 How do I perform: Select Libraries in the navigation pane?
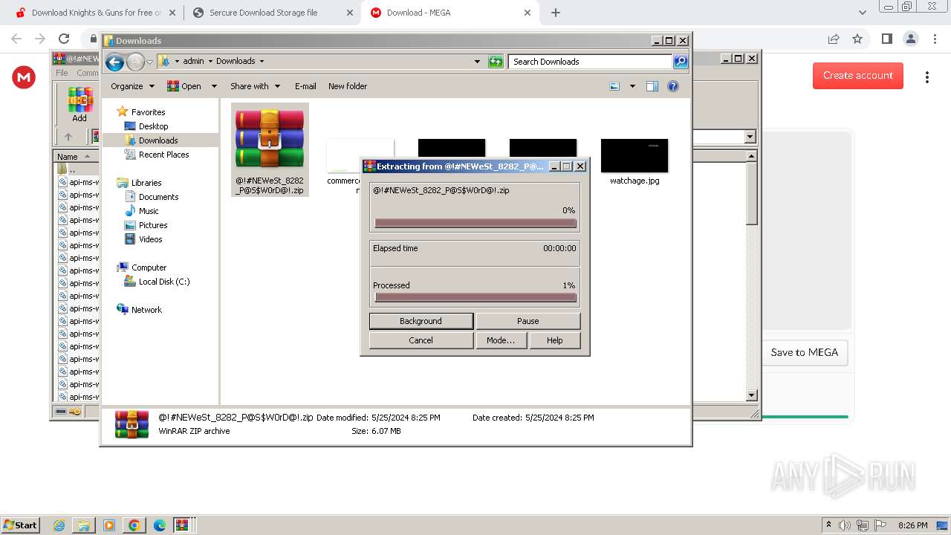[146, 183]
